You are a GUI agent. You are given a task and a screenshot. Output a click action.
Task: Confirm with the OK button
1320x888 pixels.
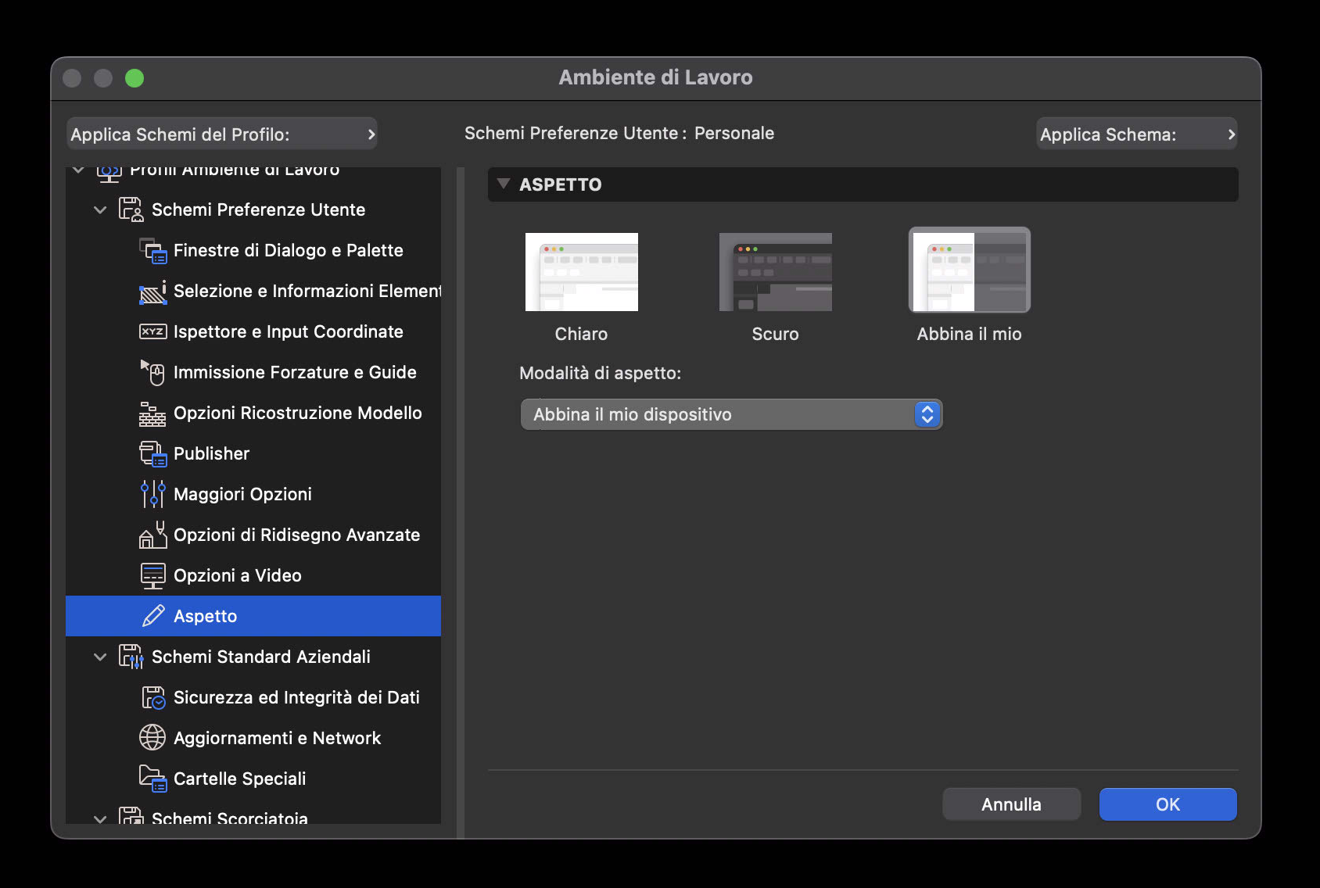point(1168,804)
